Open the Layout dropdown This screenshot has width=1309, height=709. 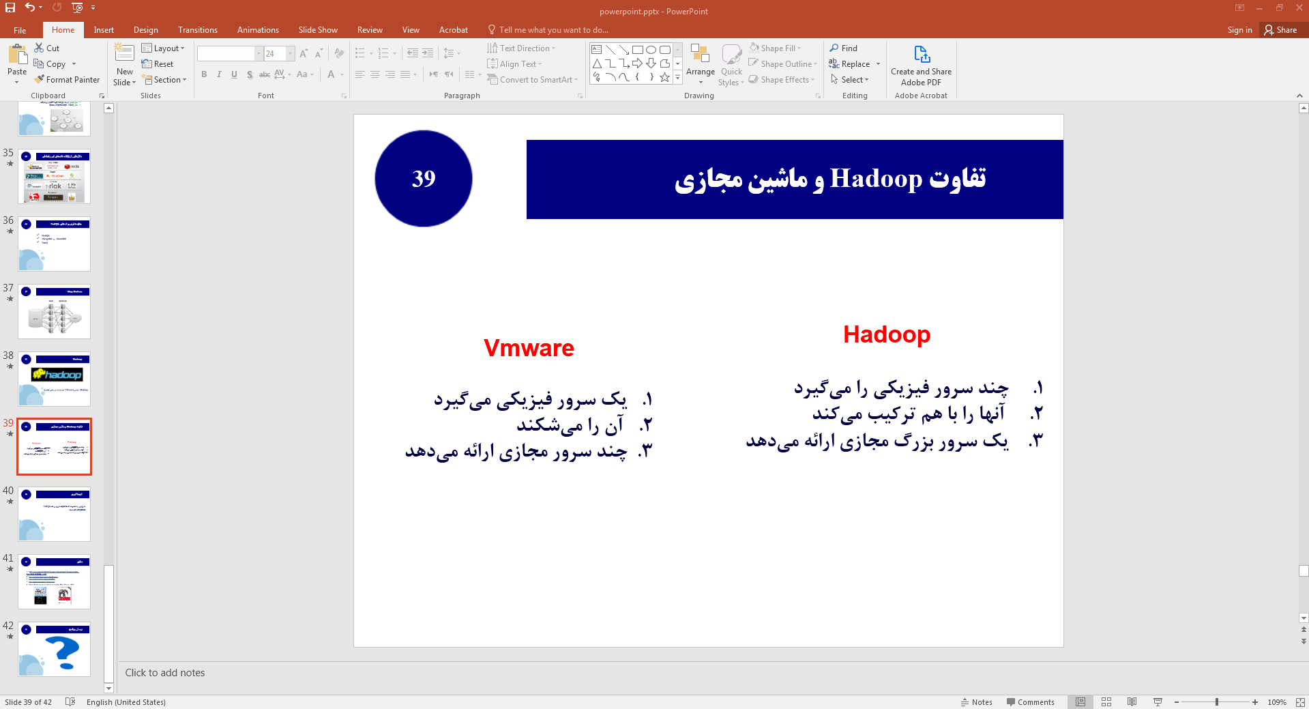(x=163, y=48)
